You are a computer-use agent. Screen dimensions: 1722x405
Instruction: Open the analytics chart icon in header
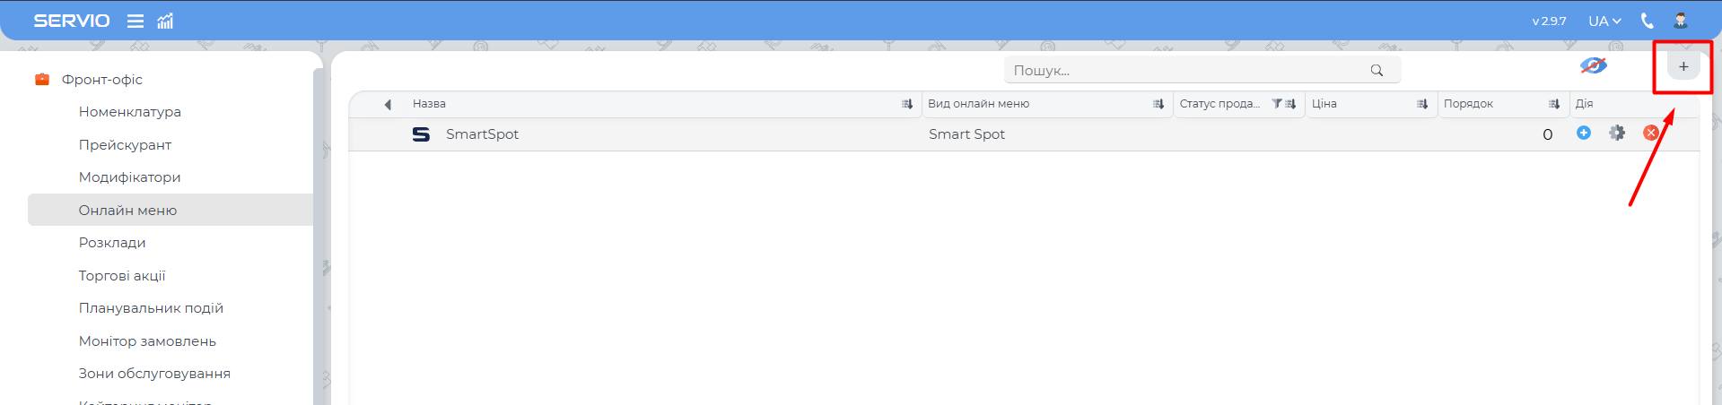[165, 21]
